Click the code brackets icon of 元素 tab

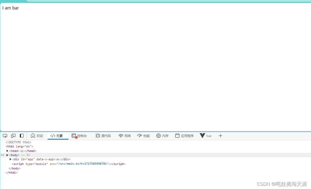pos(53,136)
